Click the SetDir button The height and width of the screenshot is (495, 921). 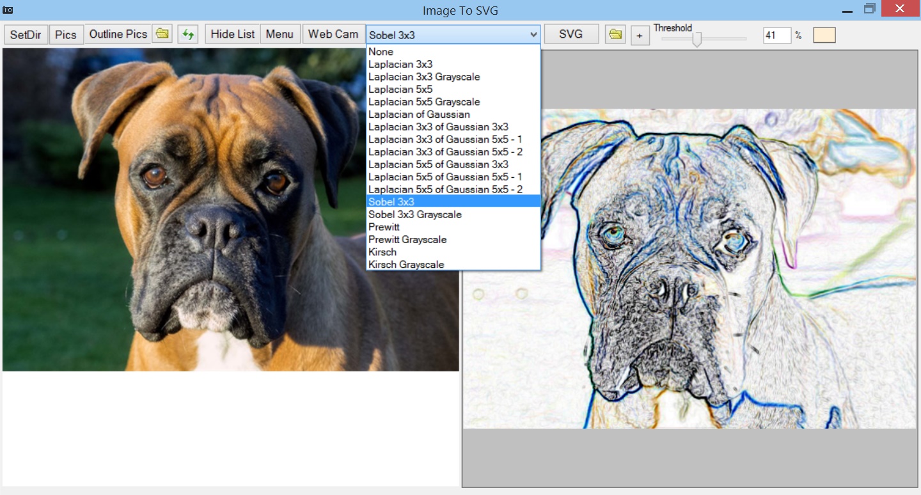tap(26, 35)
